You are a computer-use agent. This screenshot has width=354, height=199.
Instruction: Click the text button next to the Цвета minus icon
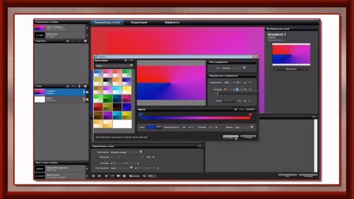click(x=250, y=109)
